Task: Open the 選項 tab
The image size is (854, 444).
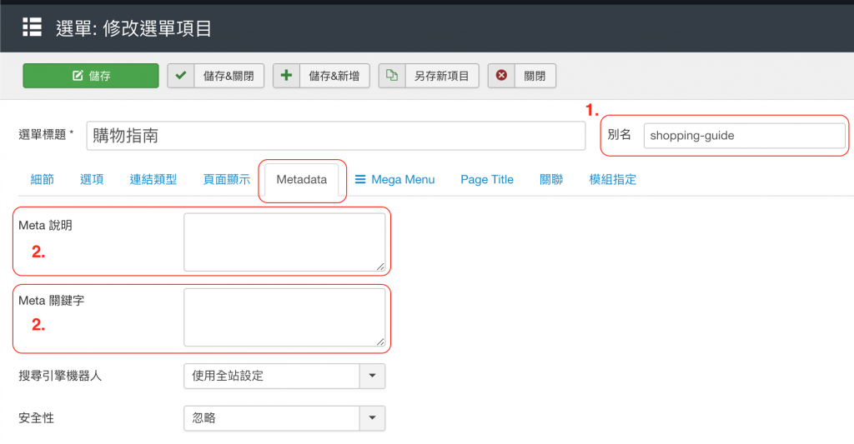Action: coord(92,179)
